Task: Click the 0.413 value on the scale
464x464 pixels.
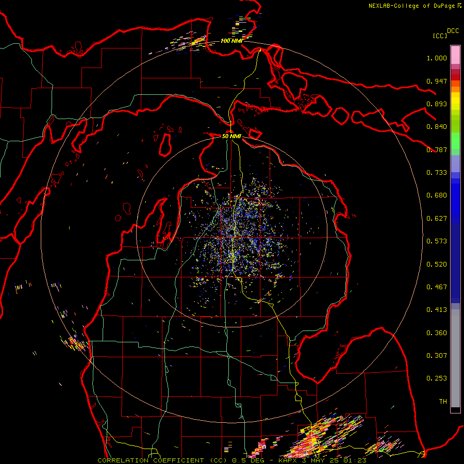Action: (437, 310)
